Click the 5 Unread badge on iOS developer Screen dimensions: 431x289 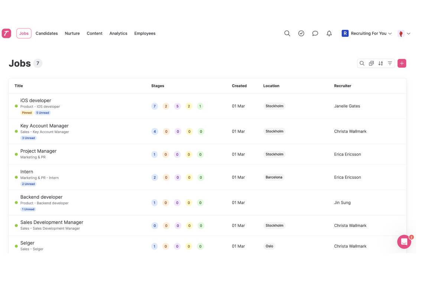pos(43,113)
